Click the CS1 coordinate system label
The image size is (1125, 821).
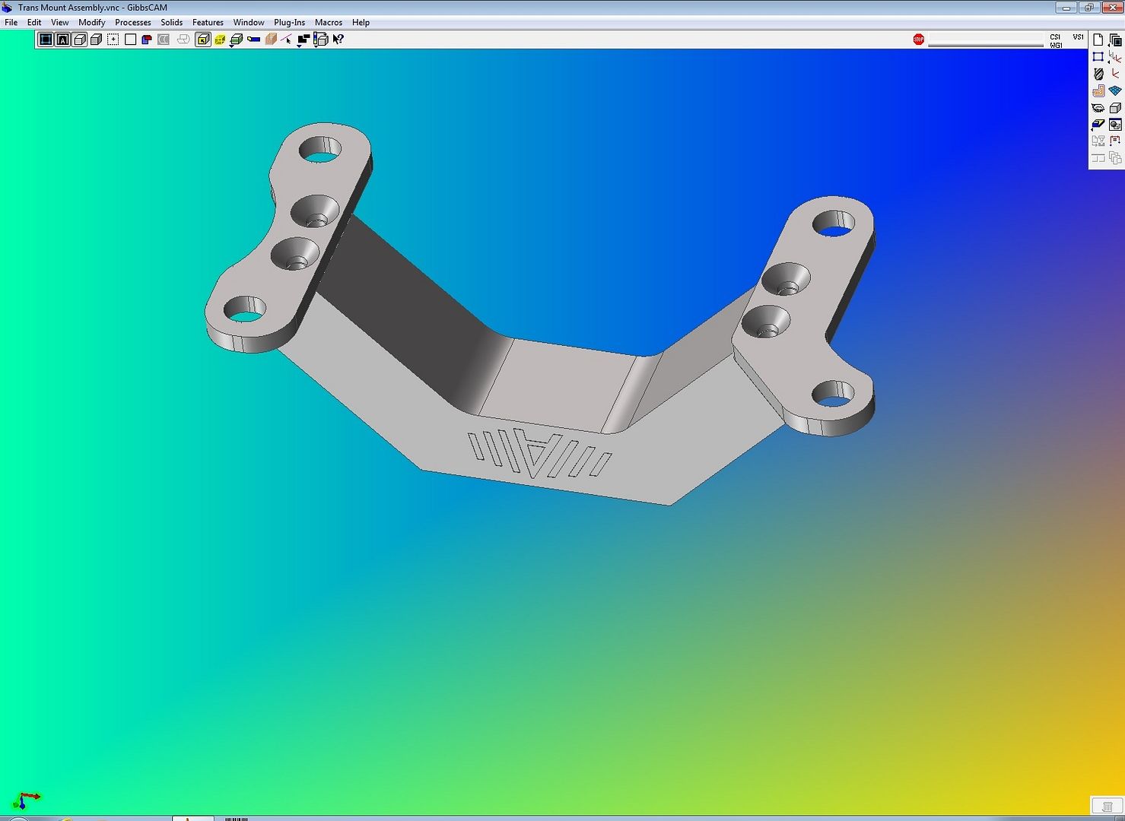point(1055,36)
